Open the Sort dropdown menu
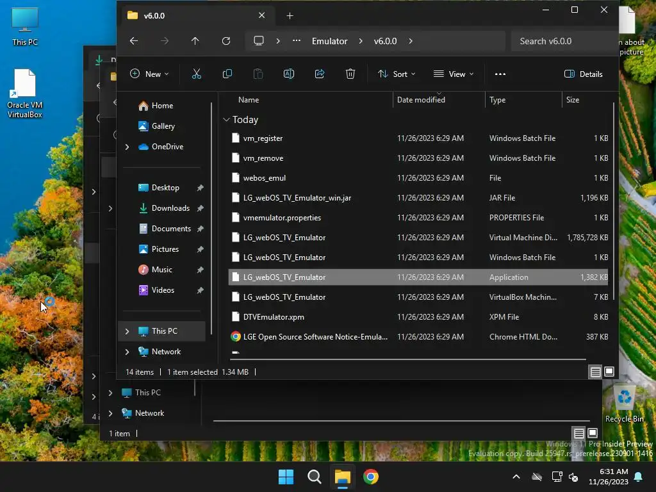This screenshot has width=656, height=492. (x=396, y=74)
